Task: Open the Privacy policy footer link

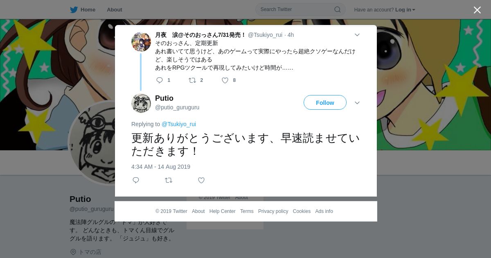Action: point(273,211)
